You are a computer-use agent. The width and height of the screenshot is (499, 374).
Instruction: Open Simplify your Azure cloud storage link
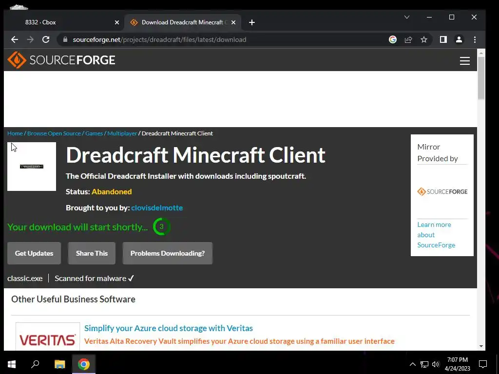pyautogui.click(x=168, y=328)
